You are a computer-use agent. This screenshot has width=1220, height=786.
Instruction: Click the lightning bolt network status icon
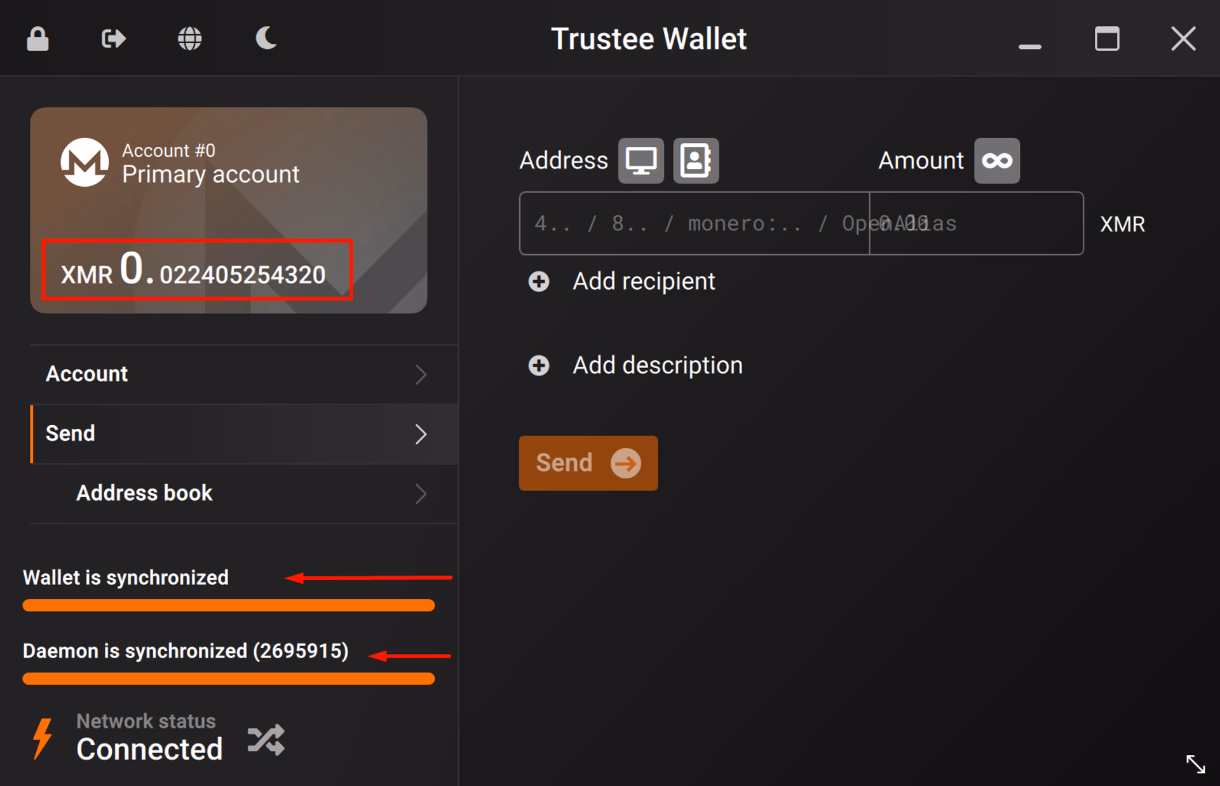coord(43,738)
